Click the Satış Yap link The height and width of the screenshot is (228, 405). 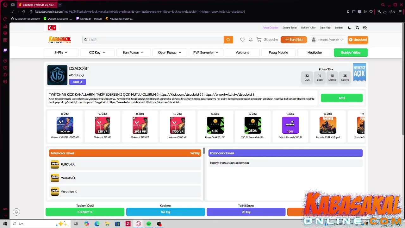(325, 28)
